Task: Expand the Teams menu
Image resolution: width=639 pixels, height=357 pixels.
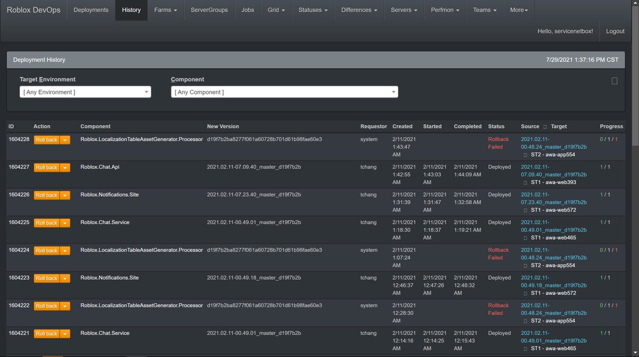Action: tap(485, 10)
